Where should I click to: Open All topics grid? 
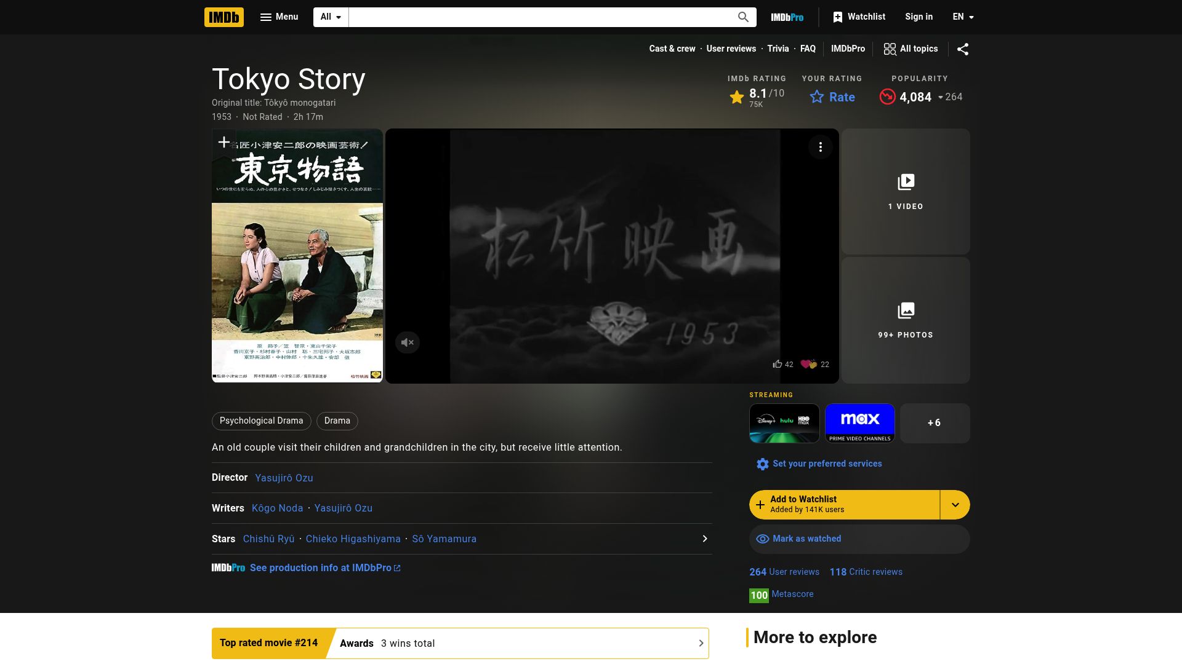(x=911, y=49)
